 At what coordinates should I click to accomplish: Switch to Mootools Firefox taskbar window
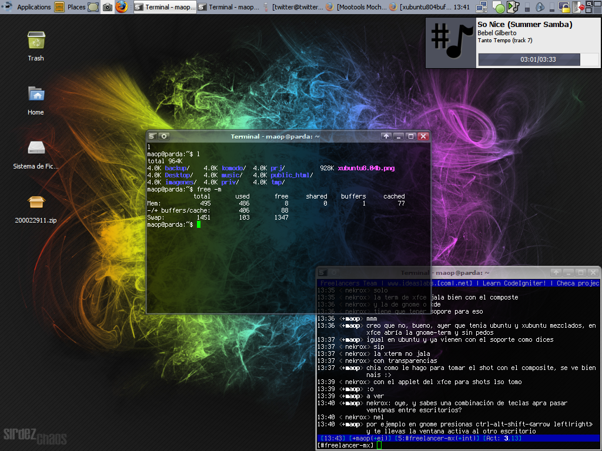(356, 7)
